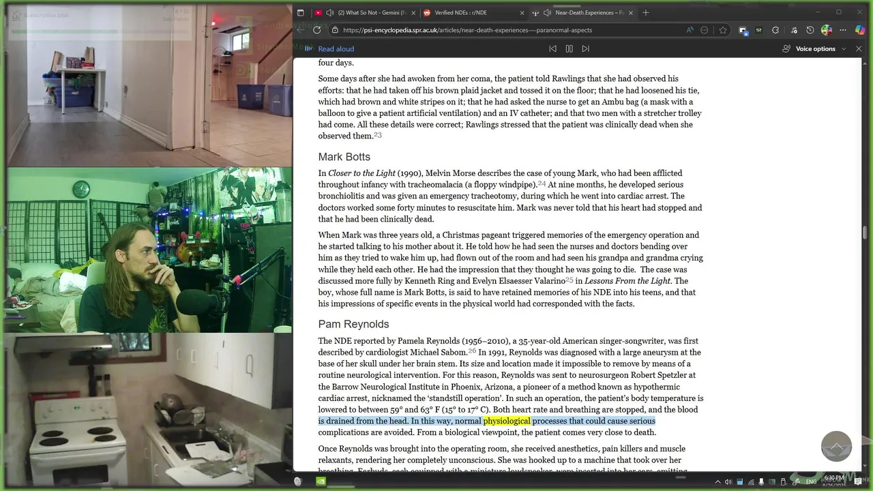Click italic title Lessons From the Light
The height and width of the screenshot is (491, 873).
point(627,281)
